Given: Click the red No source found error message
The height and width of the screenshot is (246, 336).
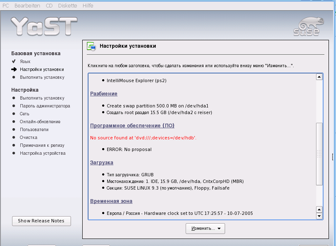Looking at the screenshot, I should coord(143,138).
